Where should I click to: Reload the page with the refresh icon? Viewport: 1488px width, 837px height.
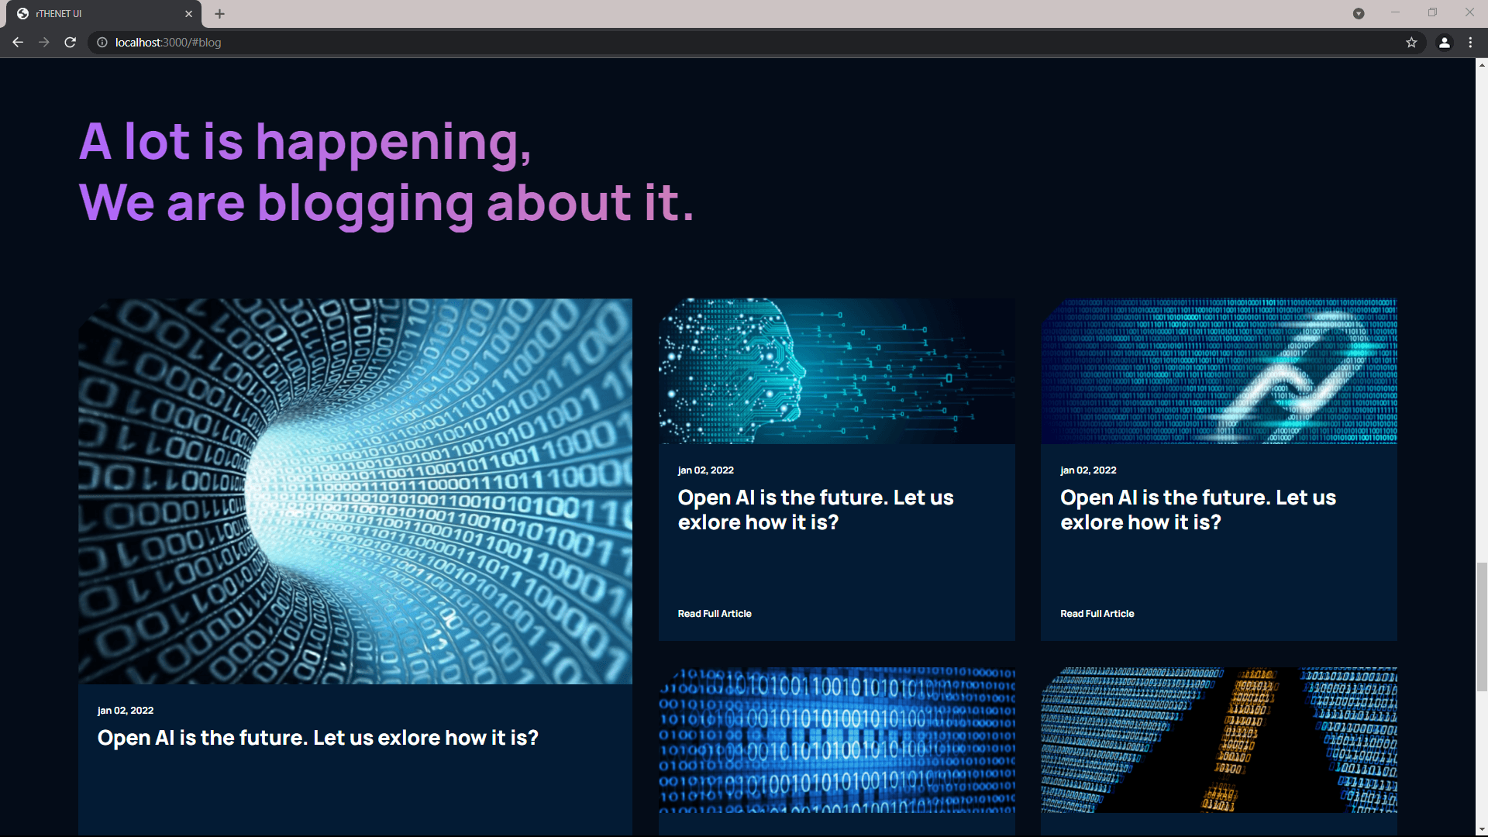coord(70,43)
